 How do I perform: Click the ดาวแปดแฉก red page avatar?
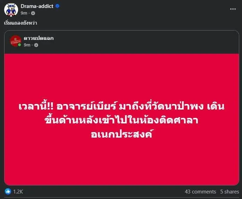(x=15, y=41)
